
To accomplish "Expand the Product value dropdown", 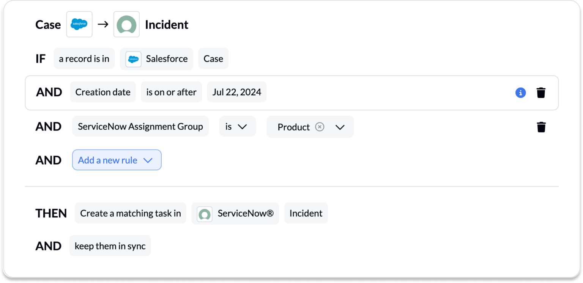I will pyautogui.click(x=340, y=127).
